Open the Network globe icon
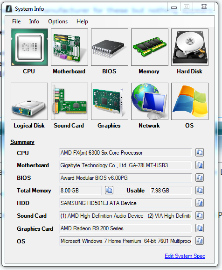This screenshot has width=222, height=270. 150,101
